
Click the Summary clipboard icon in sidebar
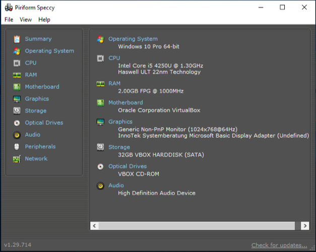tap(17, 39)
